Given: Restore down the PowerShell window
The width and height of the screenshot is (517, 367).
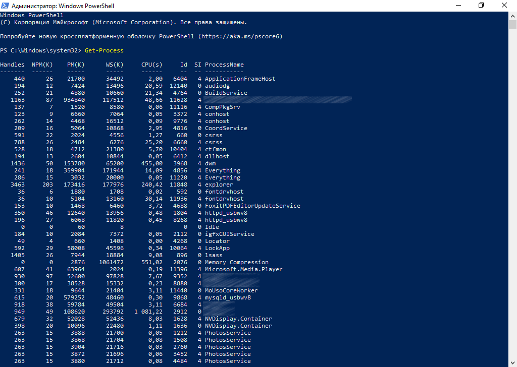Looking at the screenshot, I should (x=481, y=6).
